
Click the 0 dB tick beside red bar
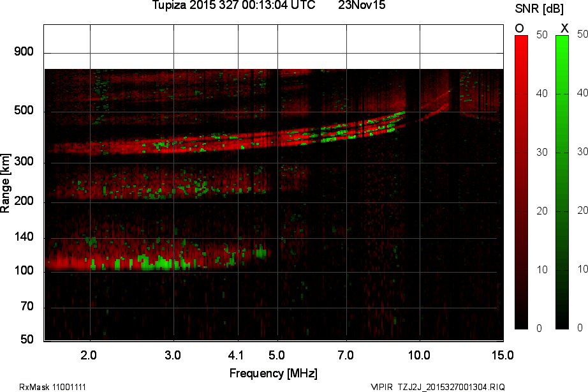tap(540, 329)
